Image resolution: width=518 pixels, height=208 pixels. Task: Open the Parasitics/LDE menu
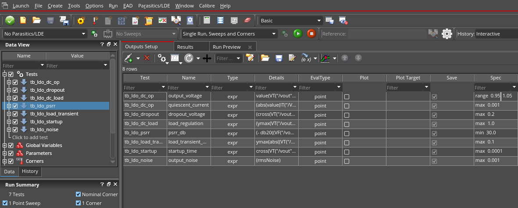coord(154,6)
